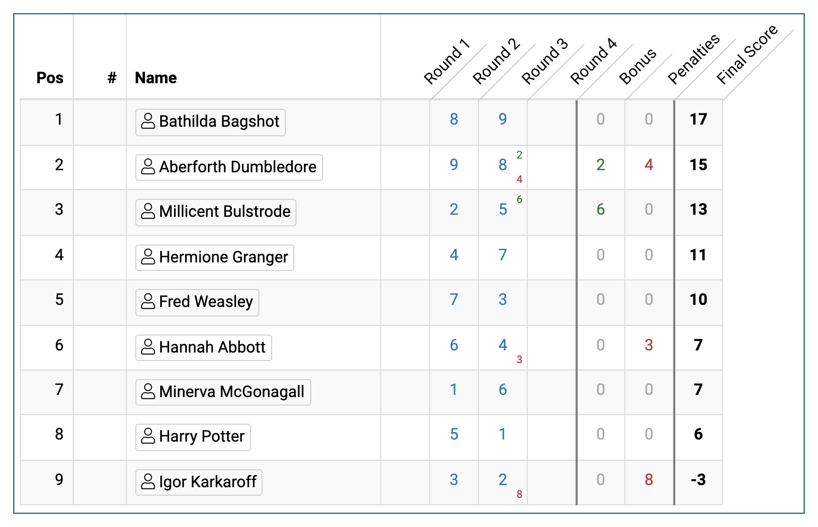Open the Fred Weasley name badge
Viewport: 818px width, 527px height.
(197, 302)
